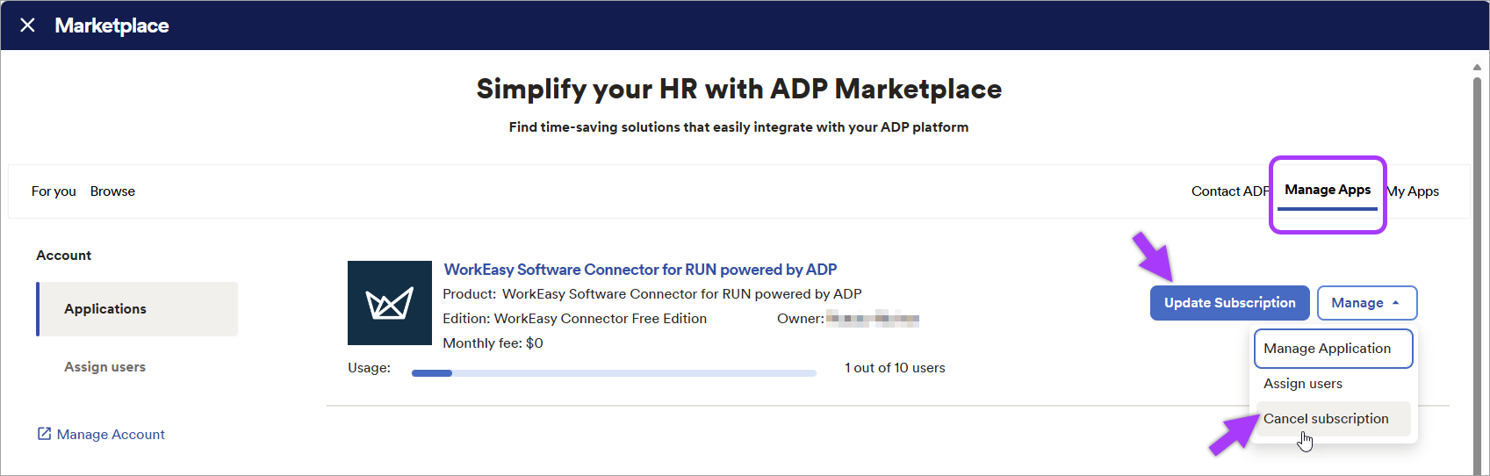
Task: Click the 'Monthly fee: $0' text
Action: pyautogui.click(x=493, y=343)
